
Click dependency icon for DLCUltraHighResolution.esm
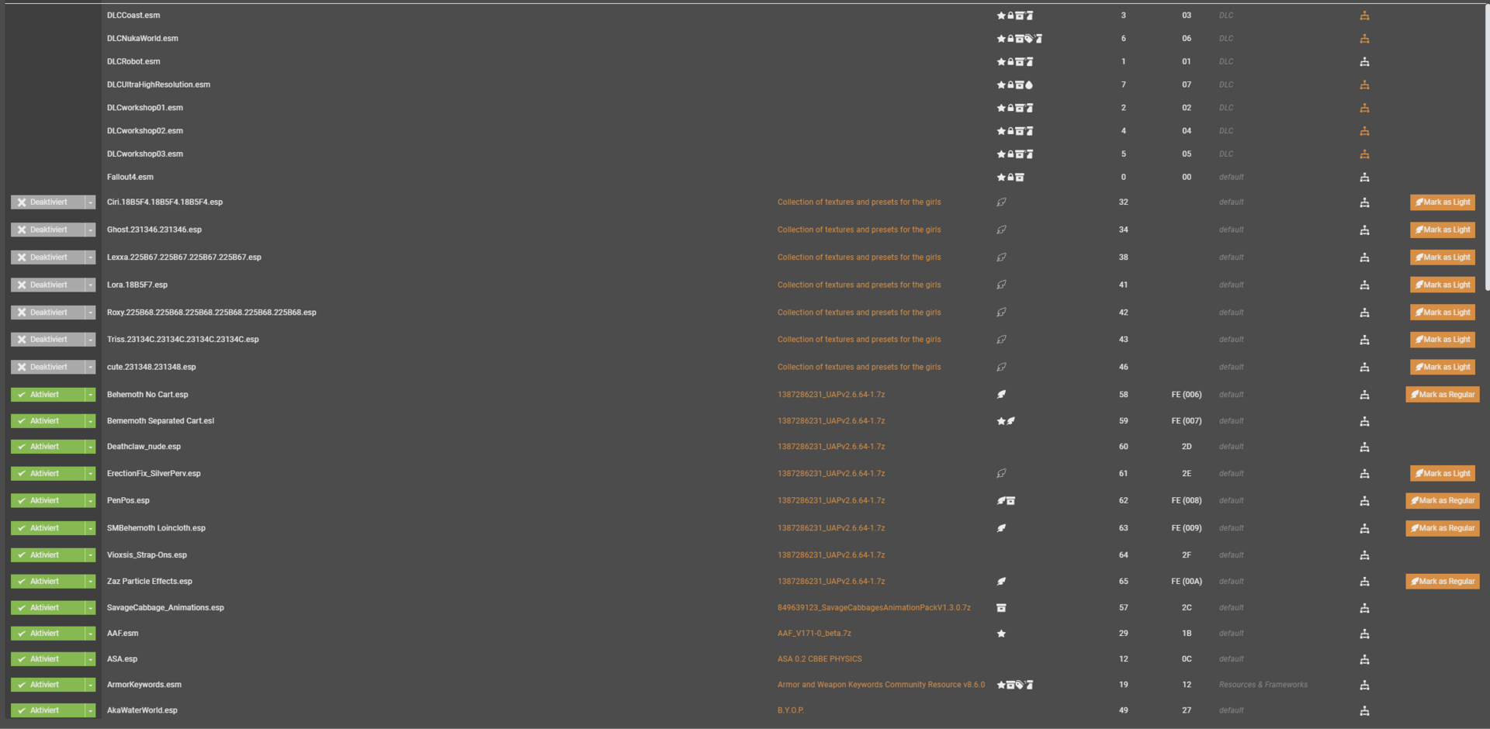tap(1364, 85)
